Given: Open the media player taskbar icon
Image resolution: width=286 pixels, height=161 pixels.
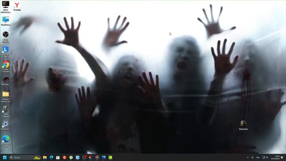Looking at the screenshot, I should (x=97, y=157).
